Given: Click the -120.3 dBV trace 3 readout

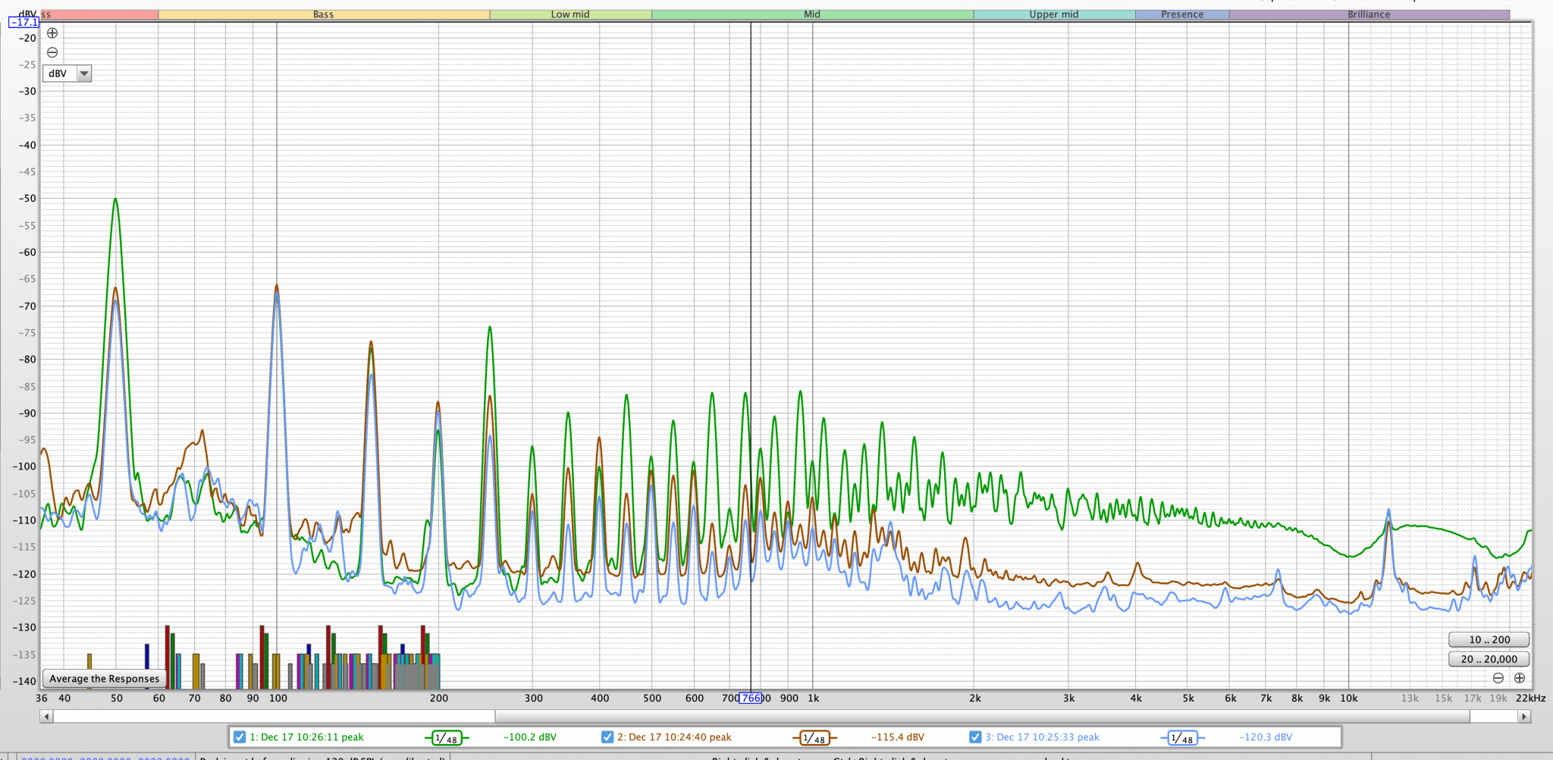Looking at the screenshot, I should tap(1265, 737).
